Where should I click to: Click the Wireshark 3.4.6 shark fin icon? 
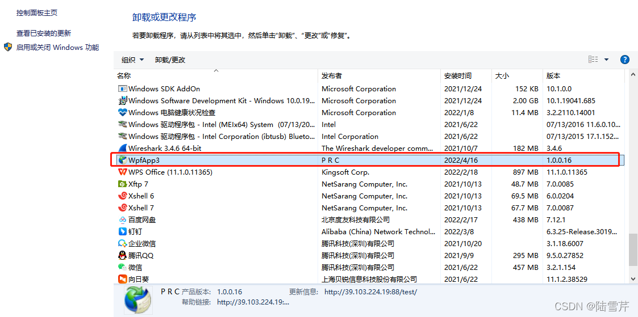point(123,148)
